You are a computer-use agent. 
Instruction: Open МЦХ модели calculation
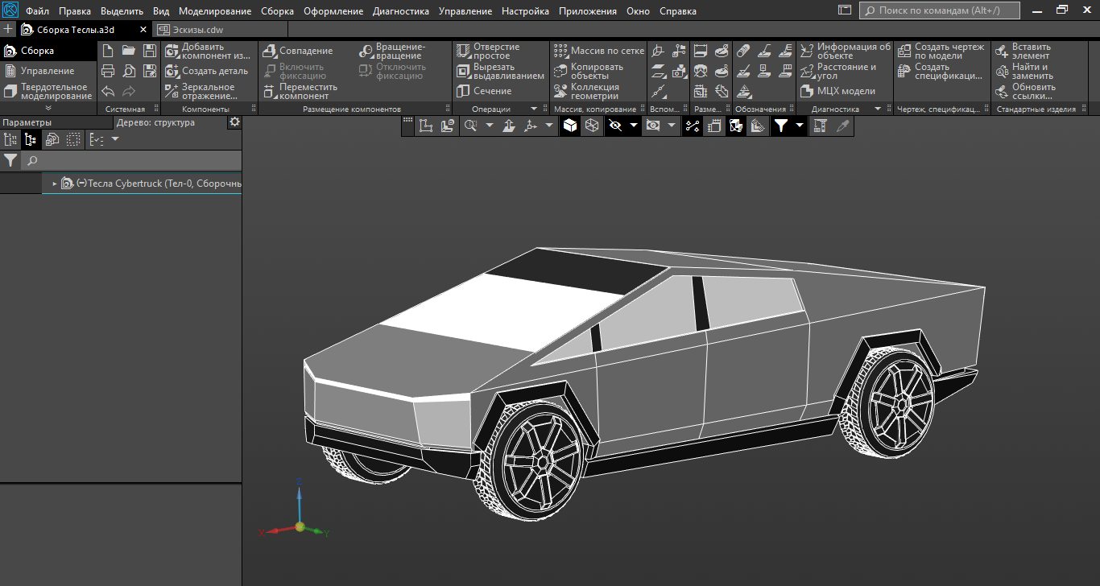[838, 91]
